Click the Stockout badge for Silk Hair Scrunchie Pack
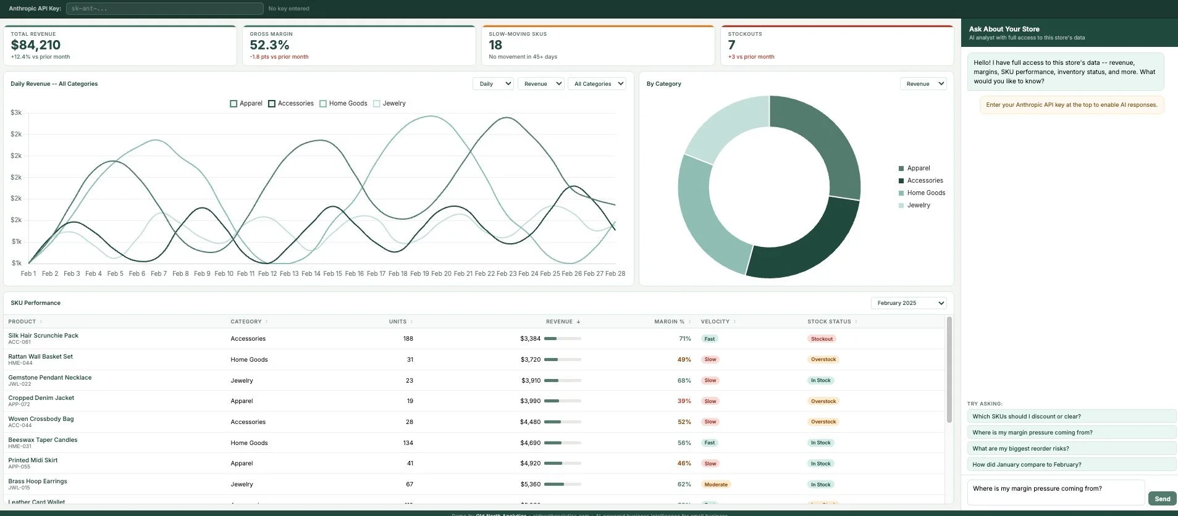This screenshot has height=516, width=1178. (822, 339)
